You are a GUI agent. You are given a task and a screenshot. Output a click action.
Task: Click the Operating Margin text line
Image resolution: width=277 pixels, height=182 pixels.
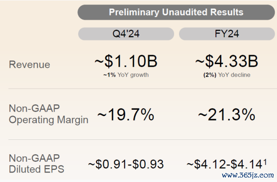pyautogui.click(x=49, y=120)
